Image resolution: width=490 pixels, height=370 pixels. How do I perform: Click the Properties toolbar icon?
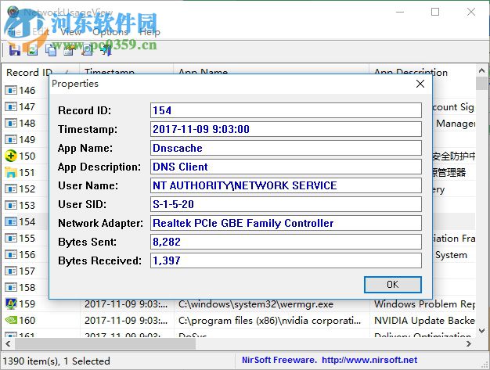tap(69, 49)
